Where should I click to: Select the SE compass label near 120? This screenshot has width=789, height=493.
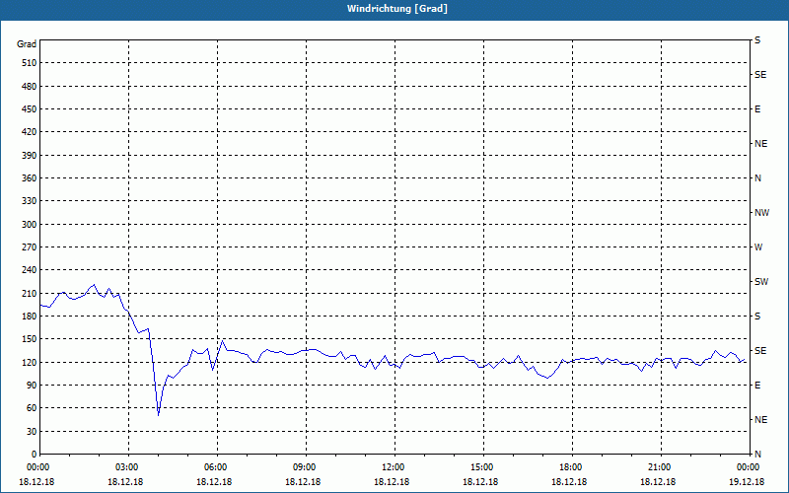pyautogui.click(x=760, y=351)
